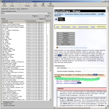This screenshot has width=109, height=109.
Task: Switch to the Избранное tab
Action: [24, 9]
